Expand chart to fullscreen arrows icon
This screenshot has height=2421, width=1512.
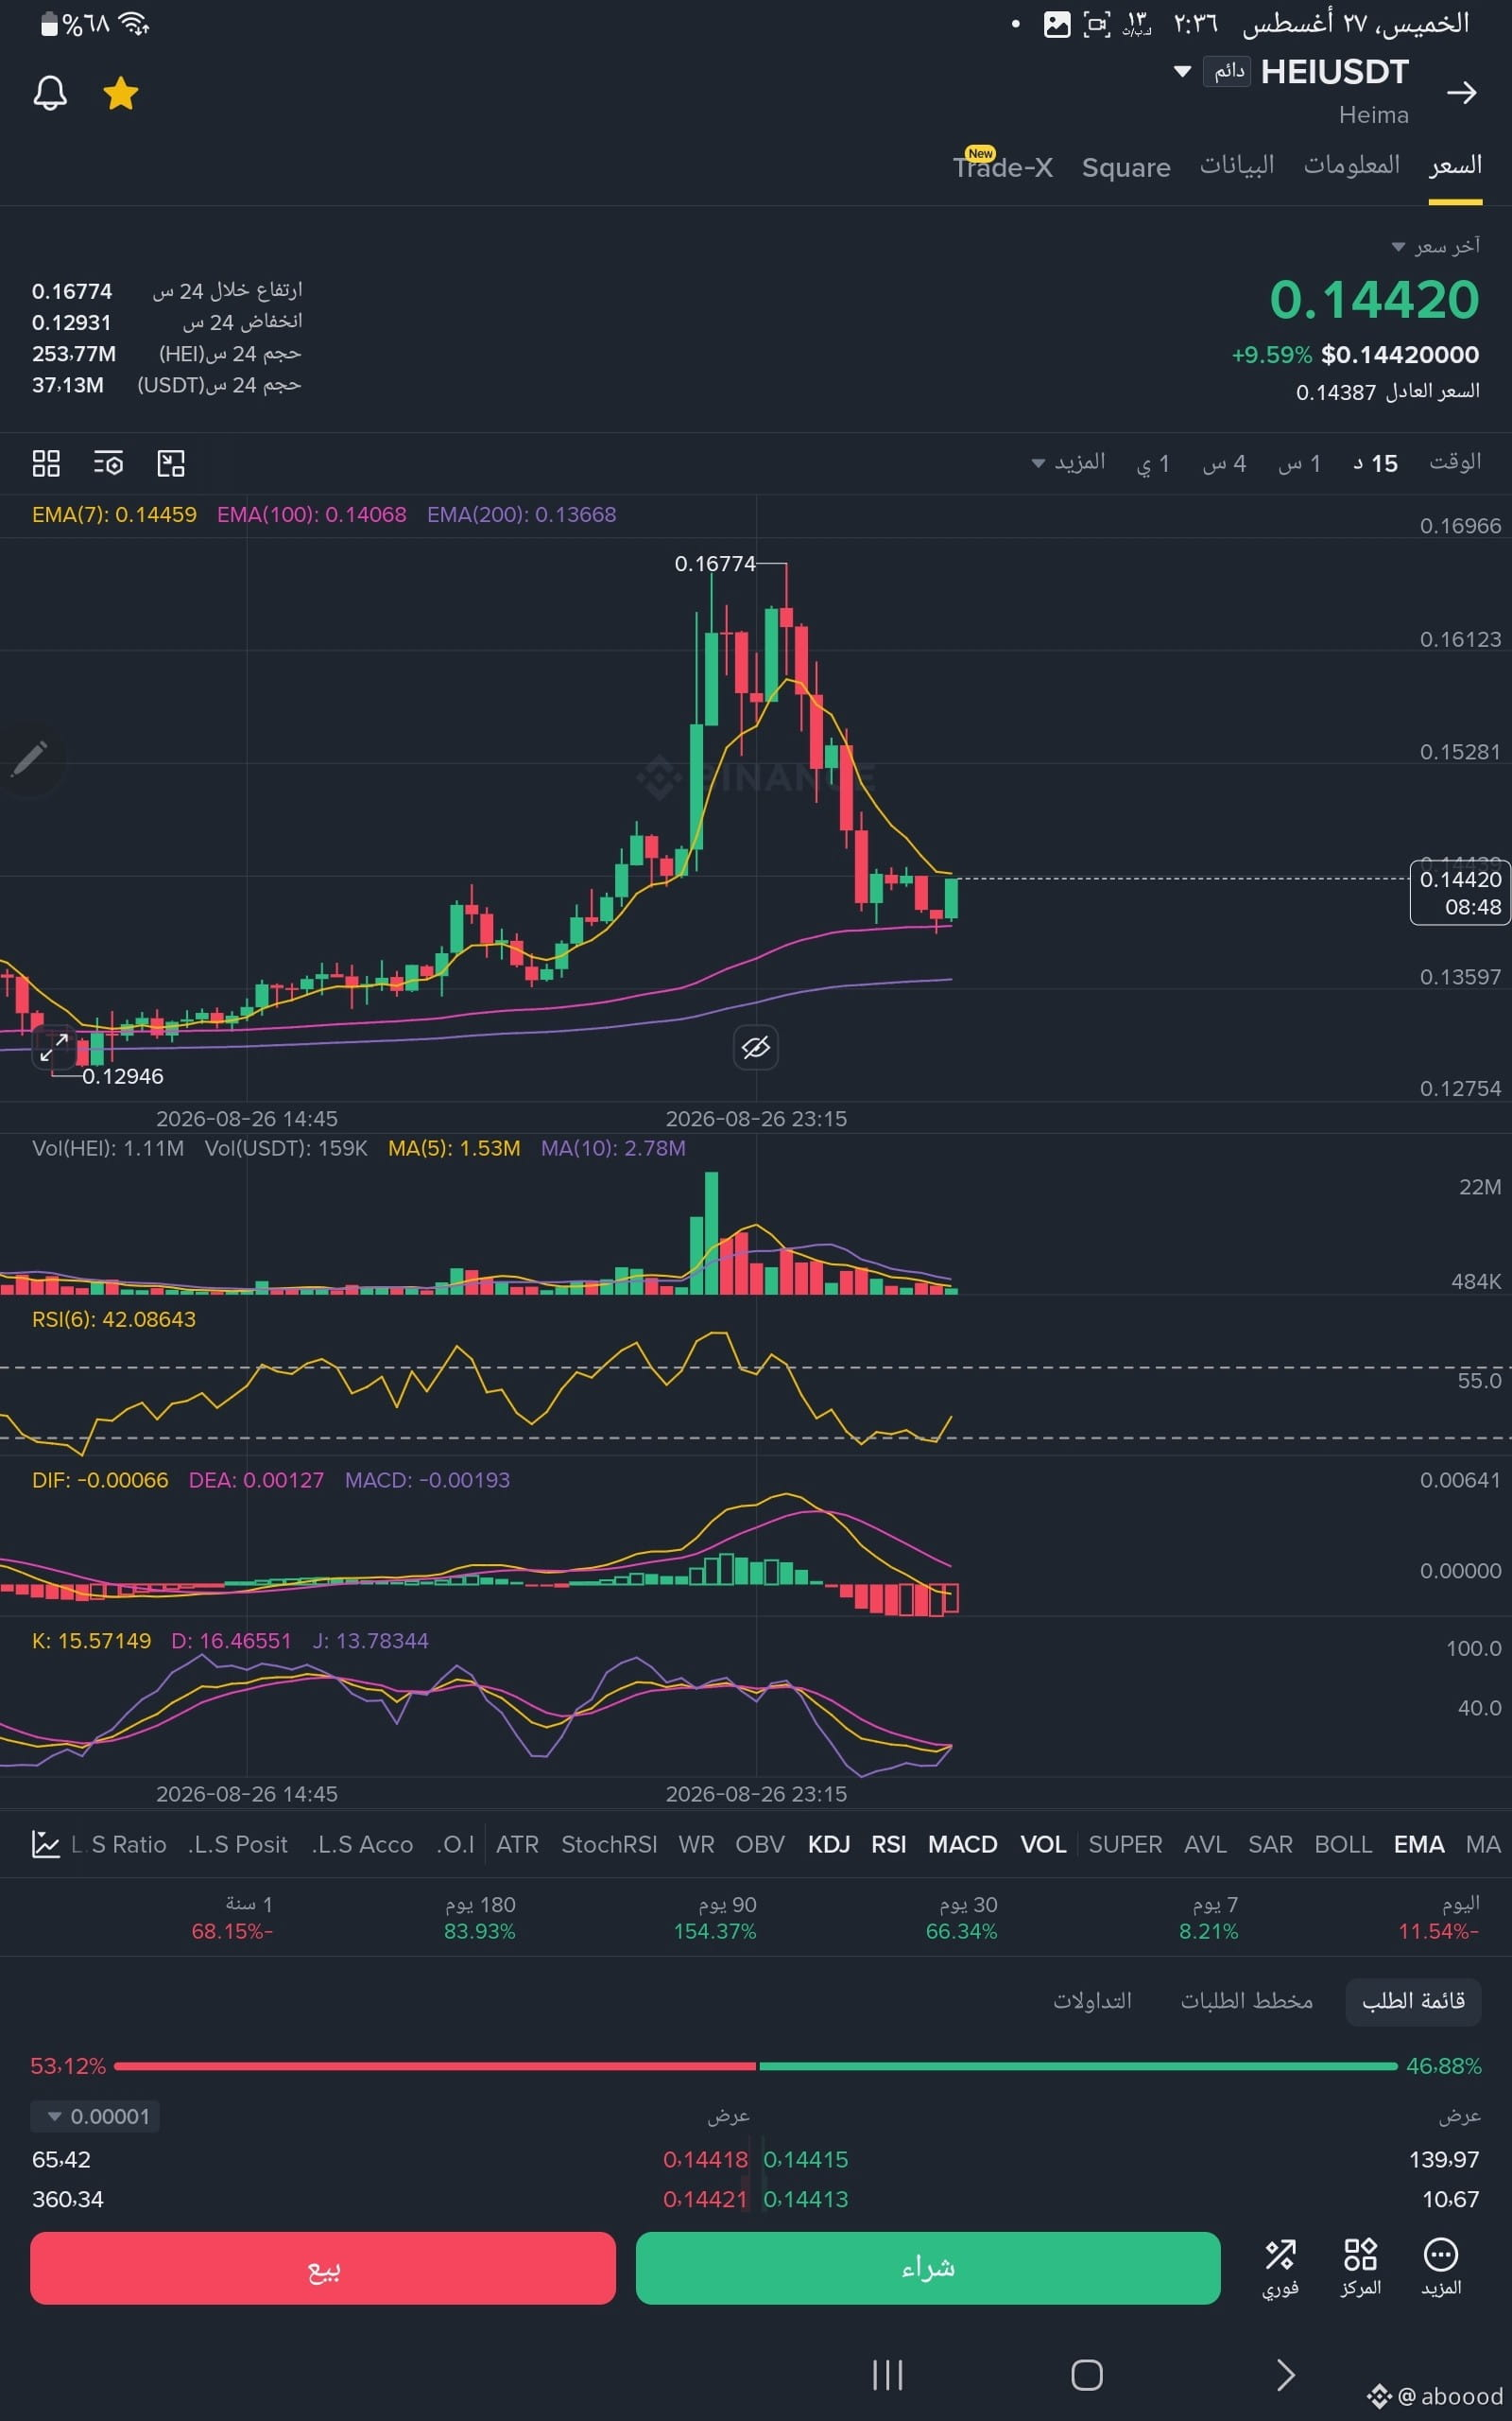pyautogui.click(x=54, y=1048)
